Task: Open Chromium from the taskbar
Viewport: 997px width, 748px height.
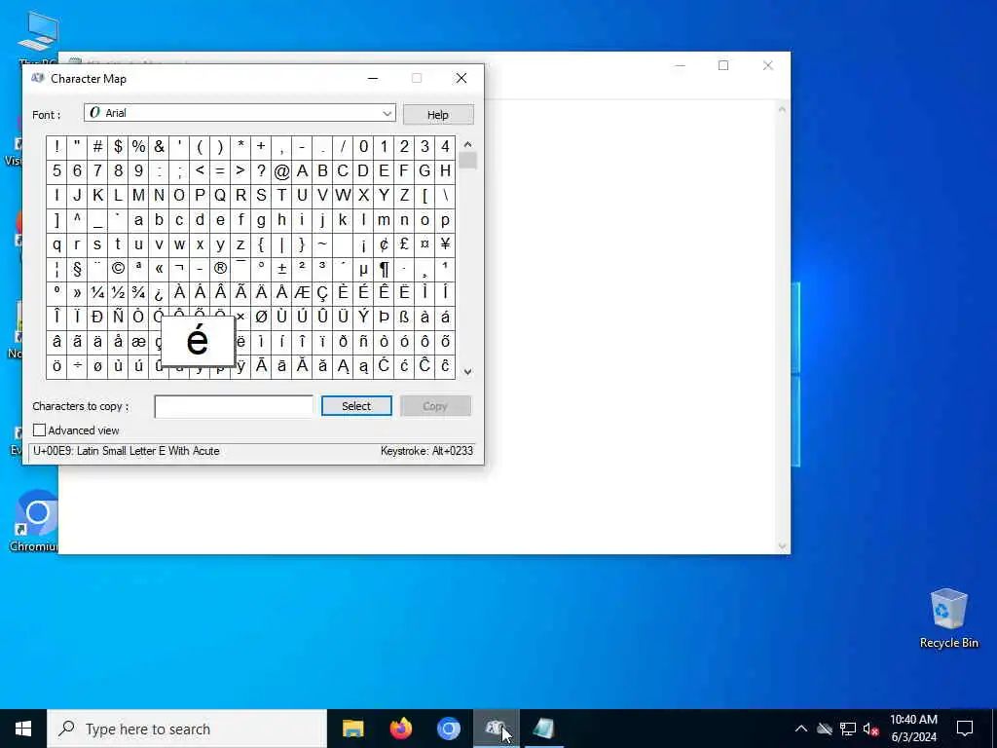Action: coord(448,729)
